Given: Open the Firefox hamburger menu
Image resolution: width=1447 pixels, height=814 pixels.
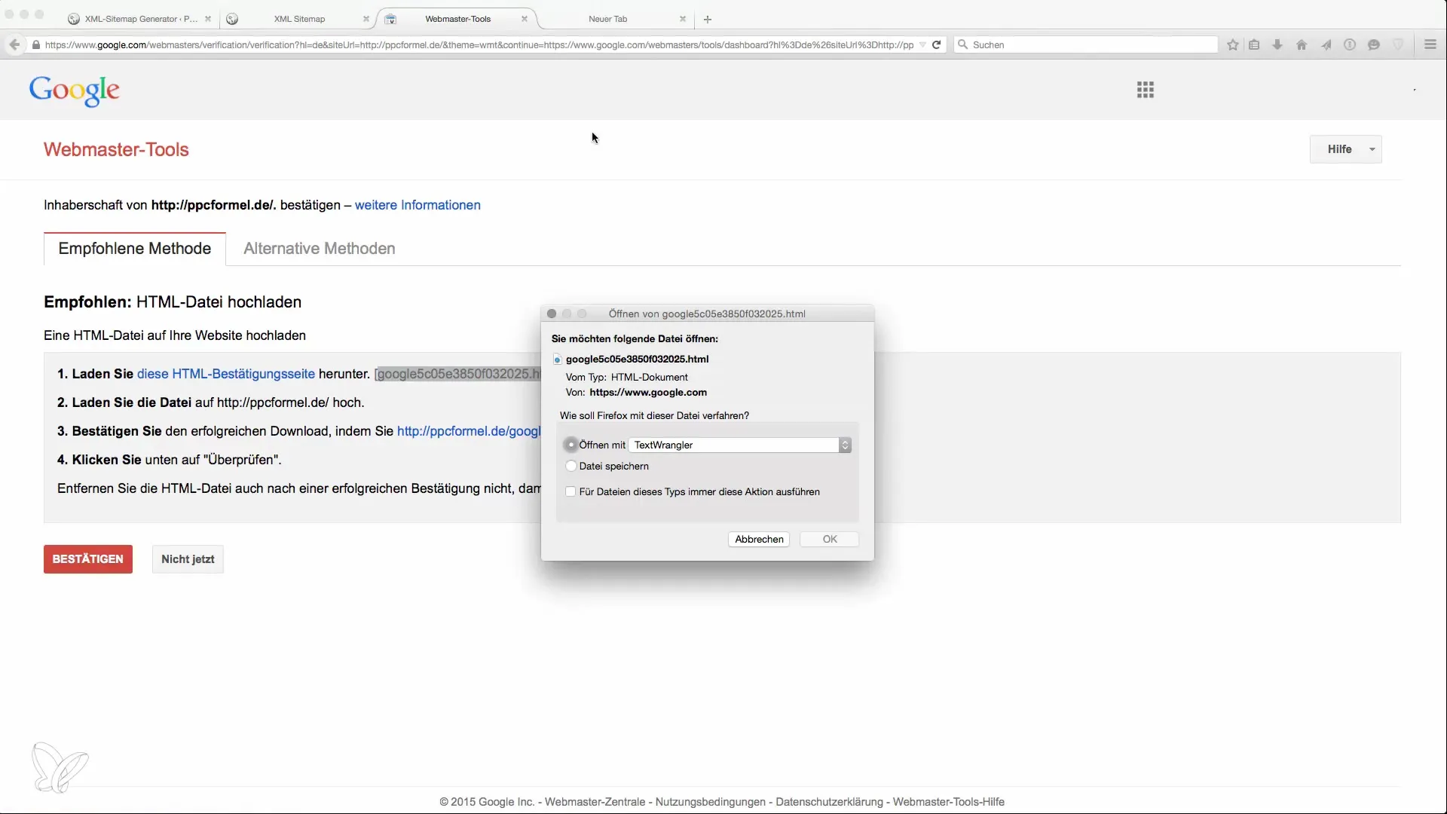Looking at the screenshot, I should point(1430,44).
